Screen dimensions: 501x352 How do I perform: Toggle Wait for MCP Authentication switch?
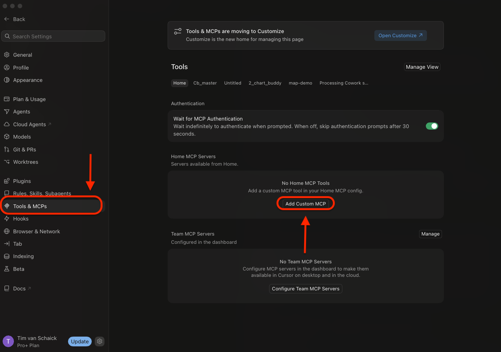pyautogui.click(x=432, y=126)
